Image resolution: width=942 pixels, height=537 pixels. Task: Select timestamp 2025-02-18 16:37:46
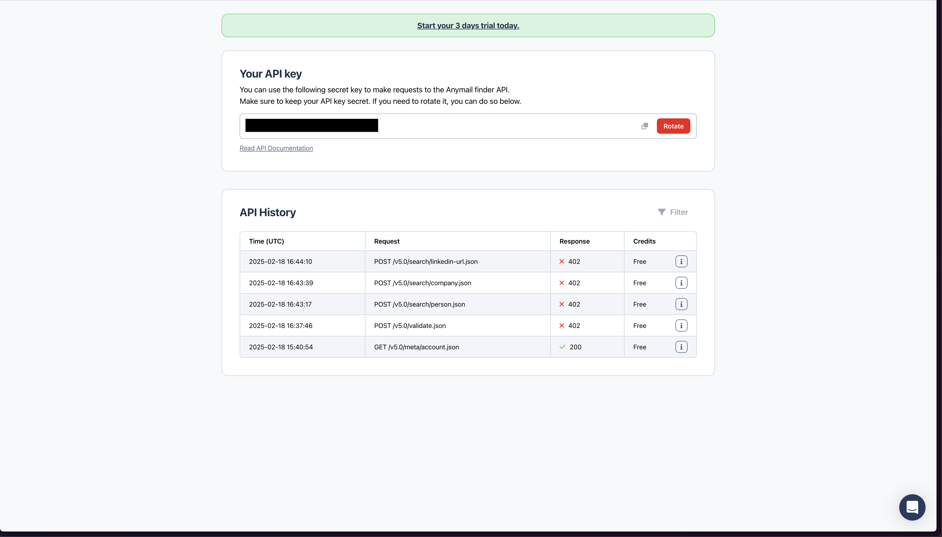pyautogui.click(x=280, y=326)
